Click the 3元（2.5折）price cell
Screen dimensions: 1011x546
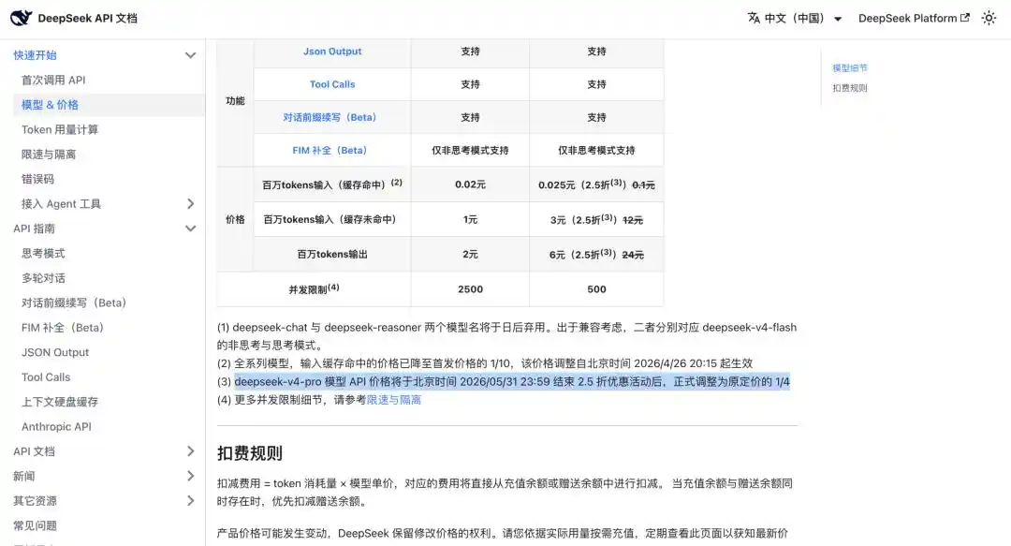pos(596,219)
